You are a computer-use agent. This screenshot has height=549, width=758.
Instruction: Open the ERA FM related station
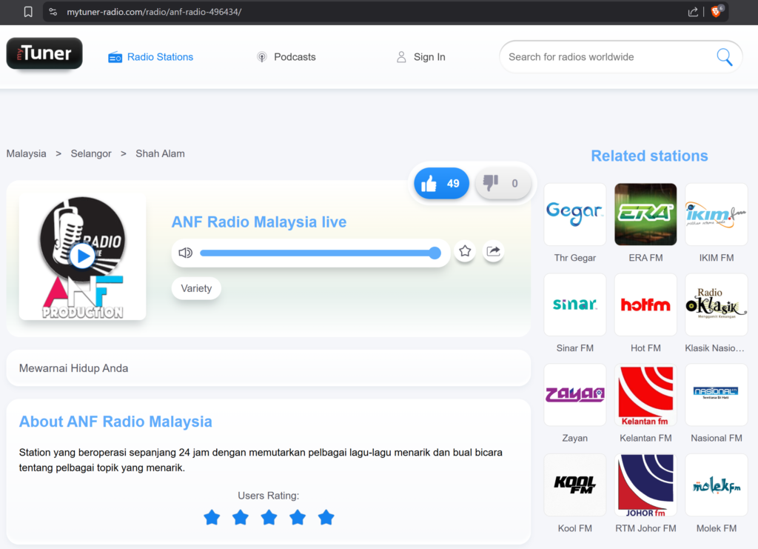pyautogui.click(x=645, y=215)
